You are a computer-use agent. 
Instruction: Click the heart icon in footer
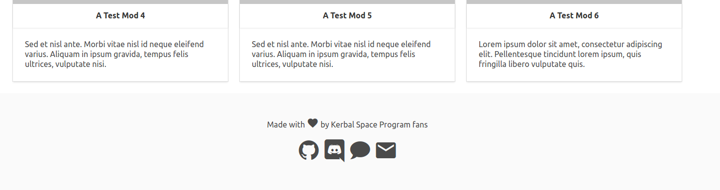tap(312, 123)
